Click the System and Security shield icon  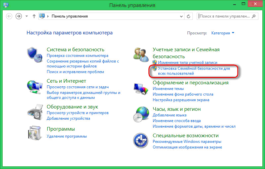35,55
